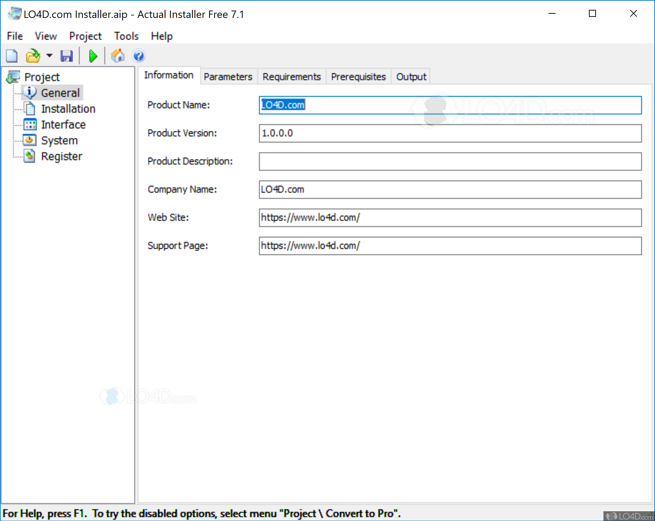Click the Product Description input field
655x521 pixels.
point(450,161)
